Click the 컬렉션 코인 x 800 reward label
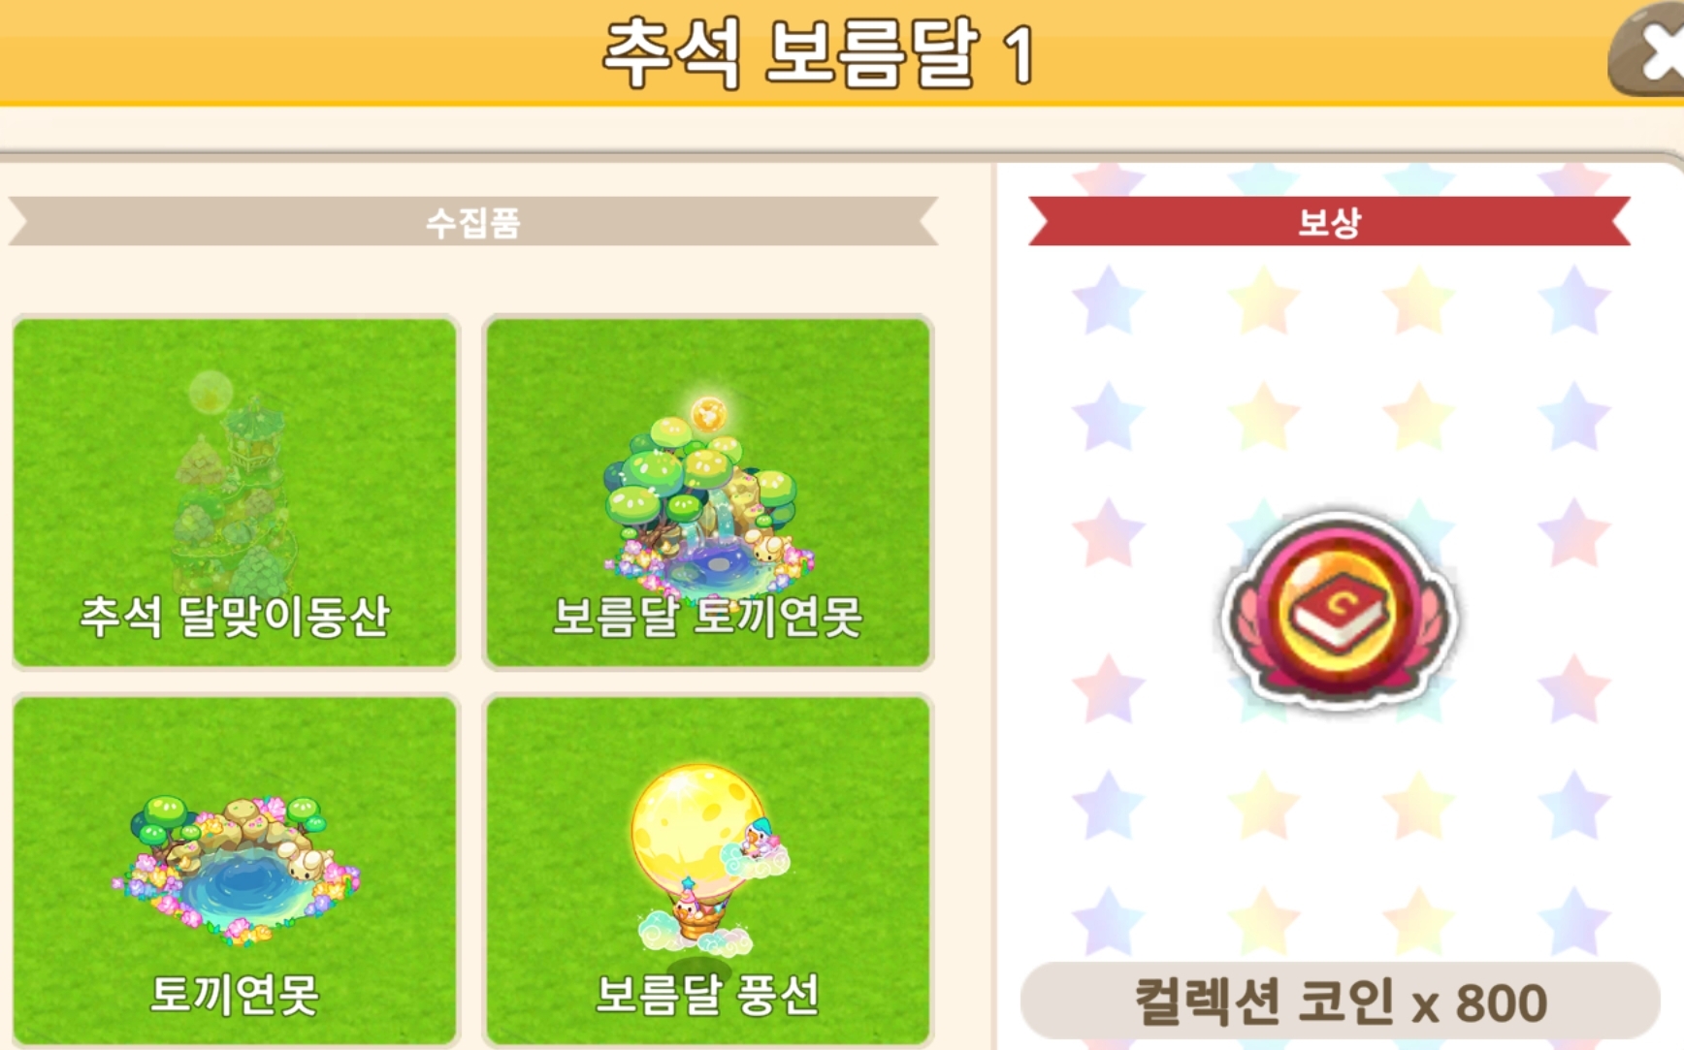1684x1050 pixels. 1341,1002
